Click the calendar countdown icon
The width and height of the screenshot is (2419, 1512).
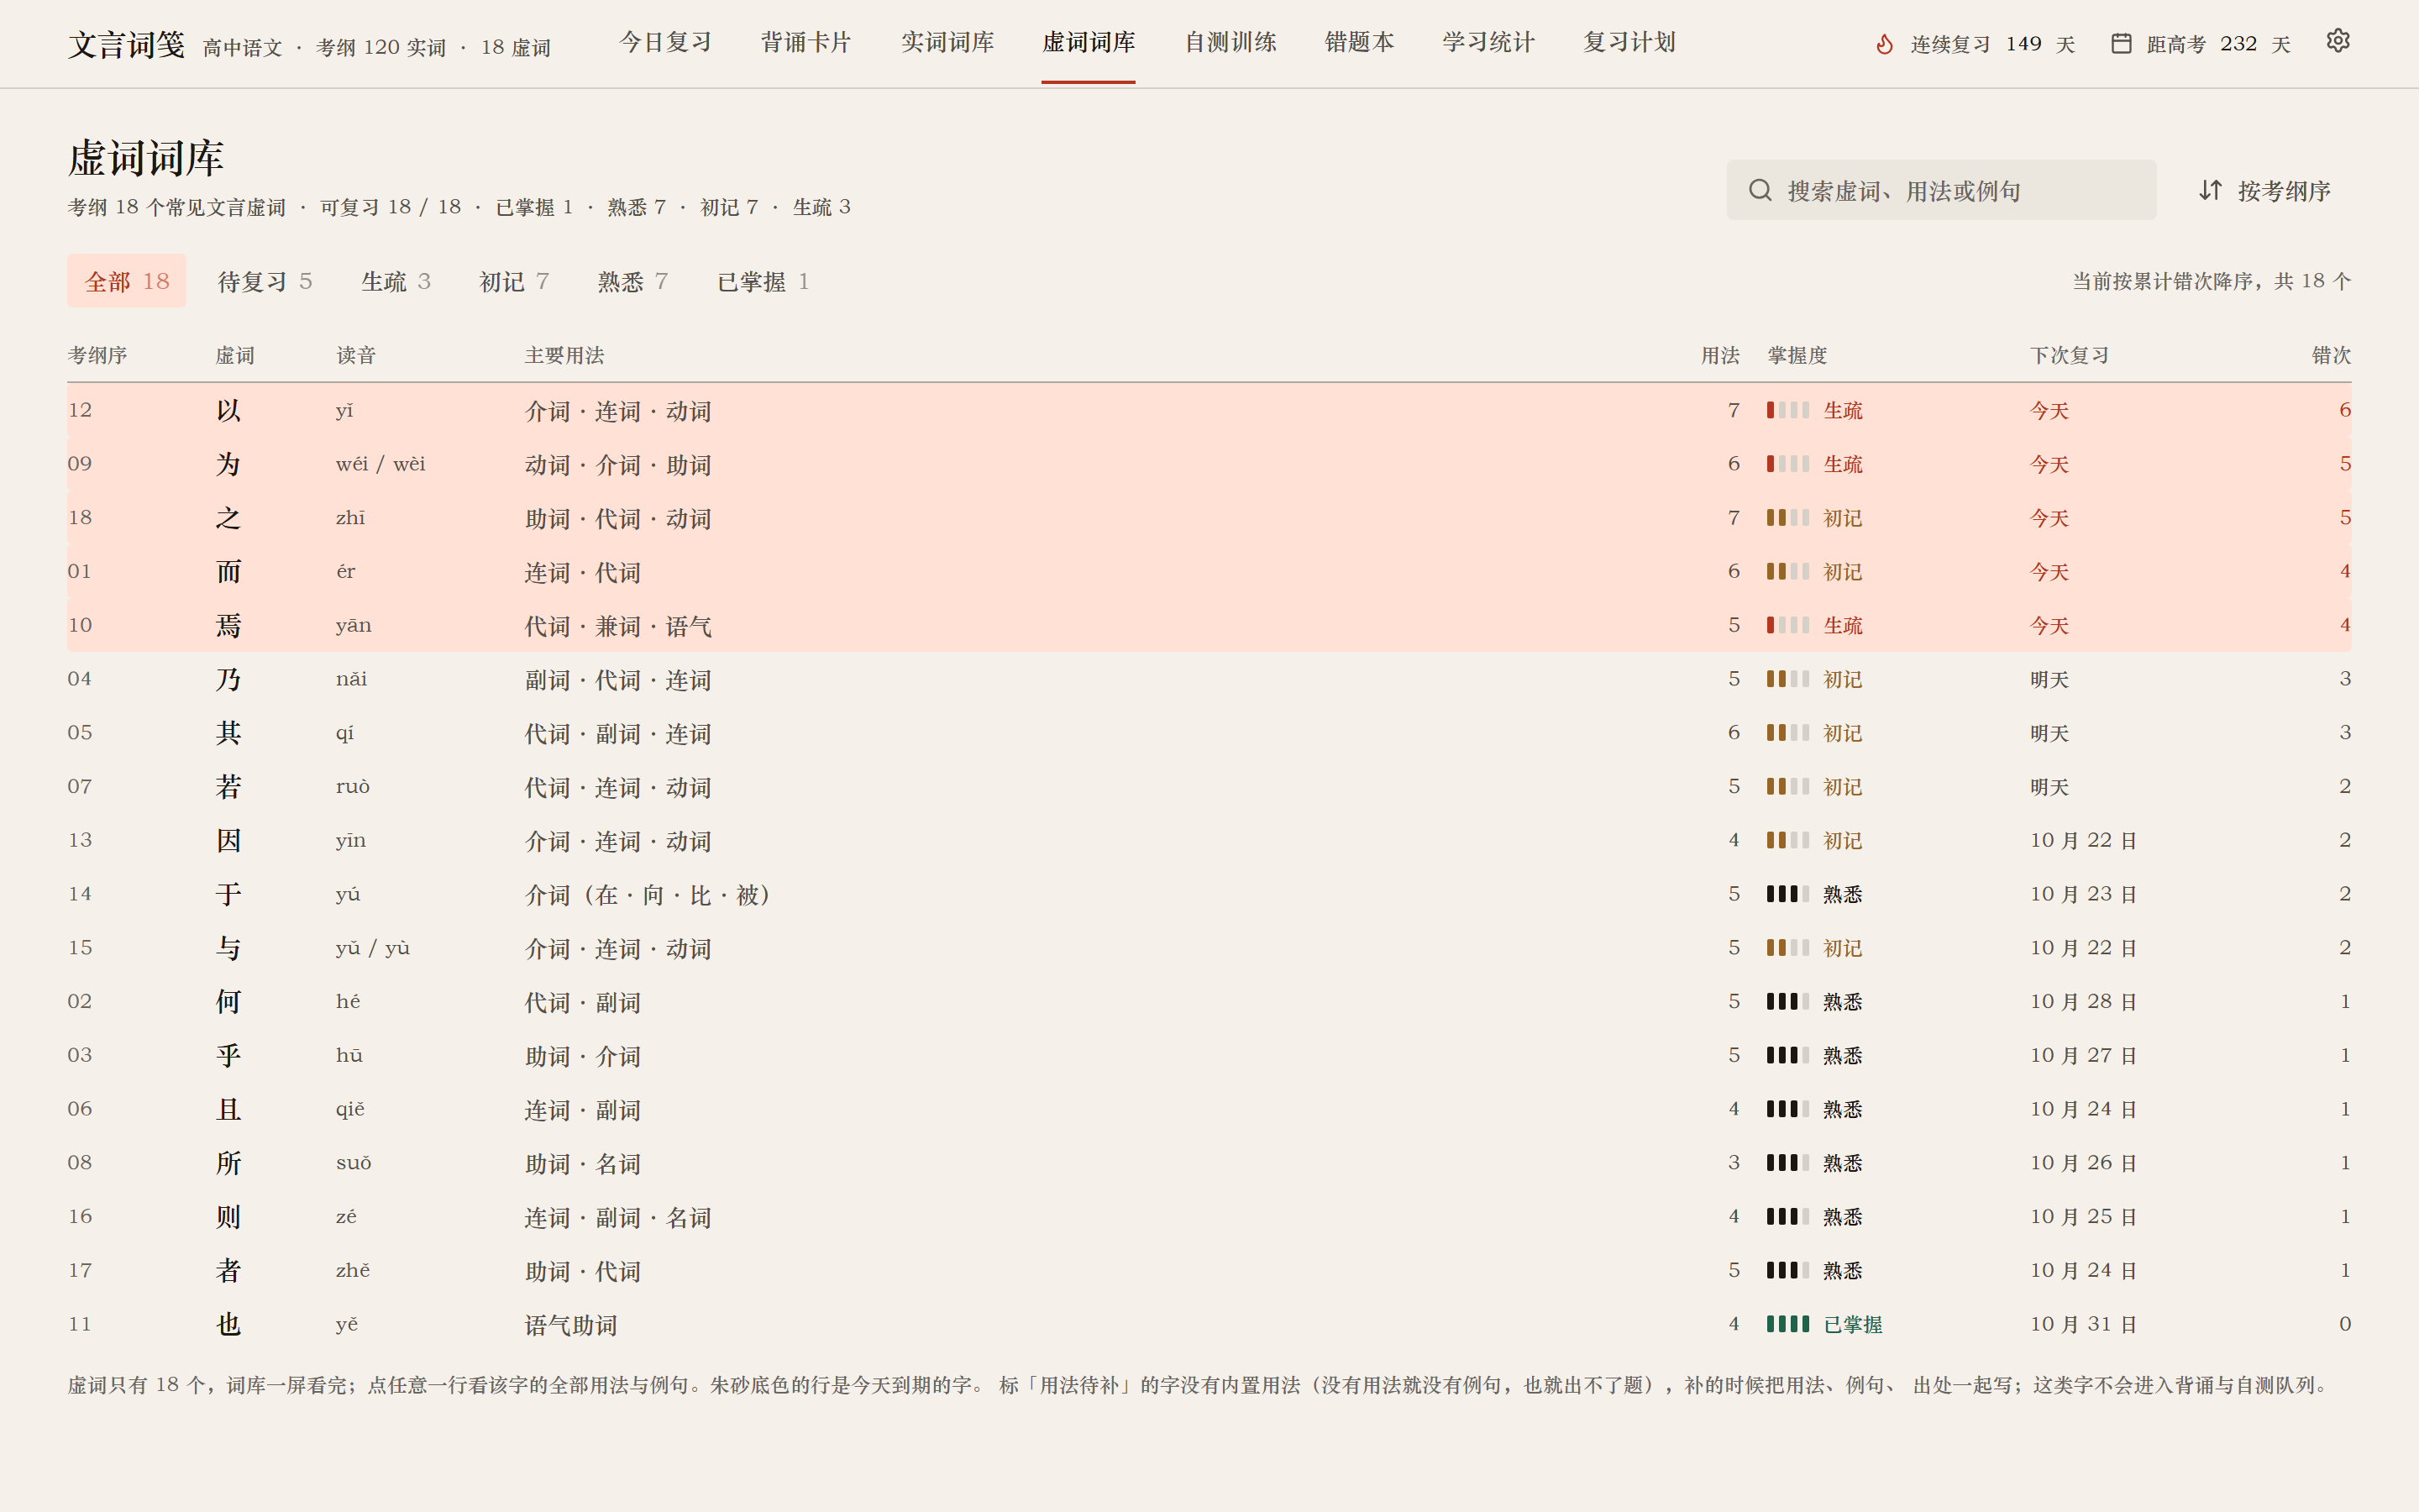click(x=2120, y=44)
